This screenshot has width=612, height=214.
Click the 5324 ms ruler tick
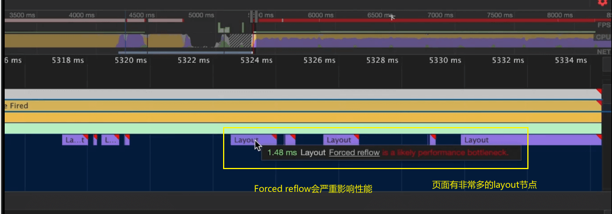point(256,61)
